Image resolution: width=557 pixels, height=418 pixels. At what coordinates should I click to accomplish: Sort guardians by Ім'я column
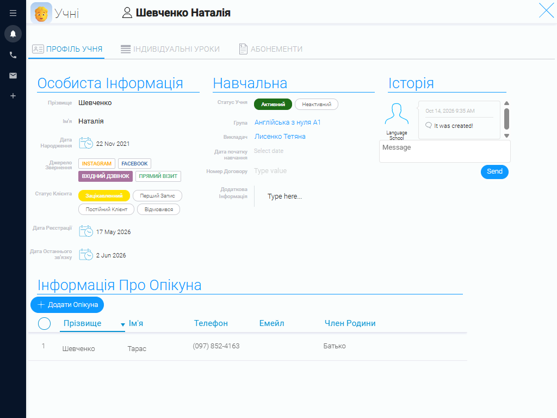pos(135,323)
